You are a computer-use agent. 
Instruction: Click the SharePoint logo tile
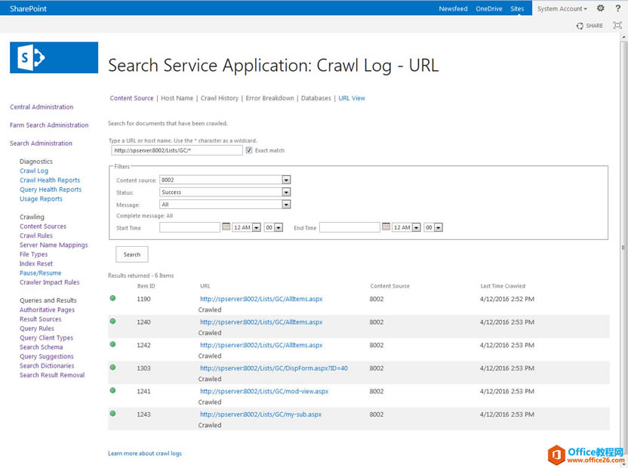(54, 57)
